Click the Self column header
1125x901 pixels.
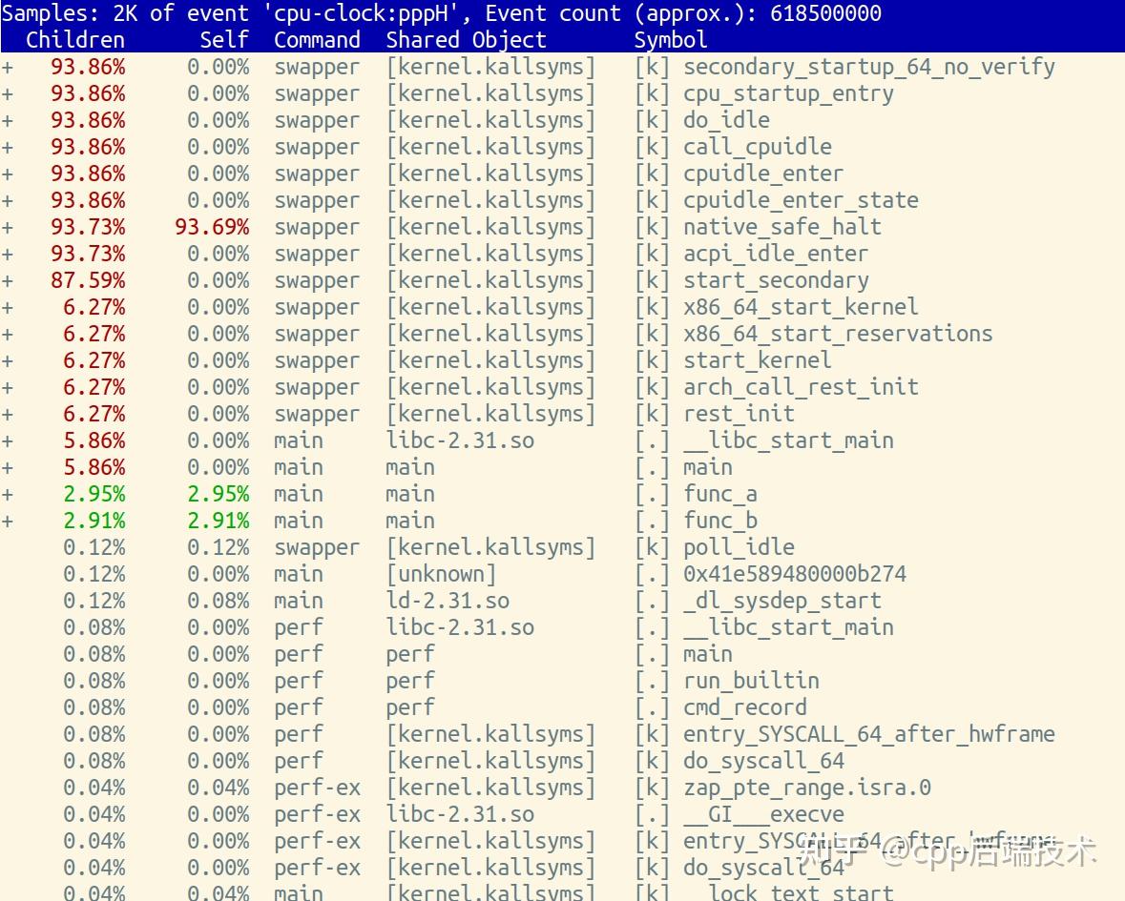click(x=223, y=40)
